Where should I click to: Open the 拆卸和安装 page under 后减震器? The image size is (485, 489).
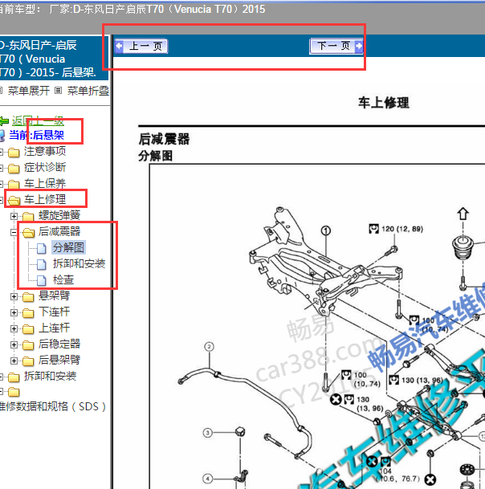(x=79, y=264)
